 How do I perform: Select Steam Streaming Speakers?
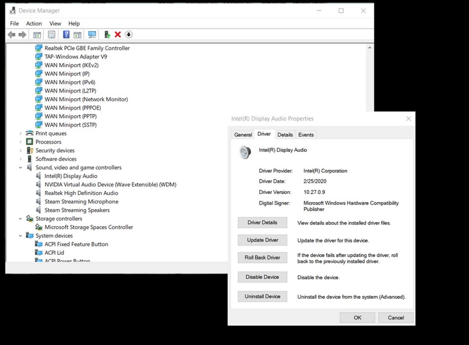click(x=77, y=210)
